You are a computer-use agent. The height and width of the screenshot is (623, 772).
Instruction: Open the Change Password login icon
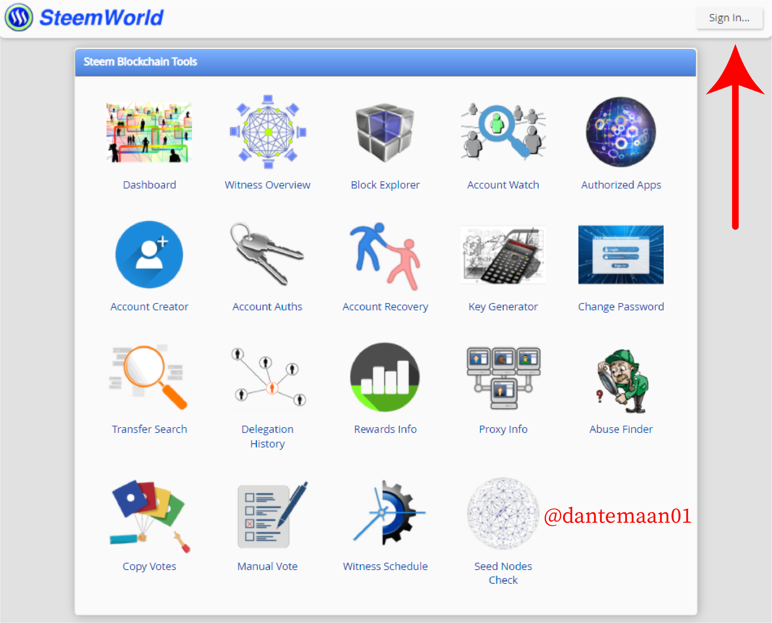click(621, 254)
